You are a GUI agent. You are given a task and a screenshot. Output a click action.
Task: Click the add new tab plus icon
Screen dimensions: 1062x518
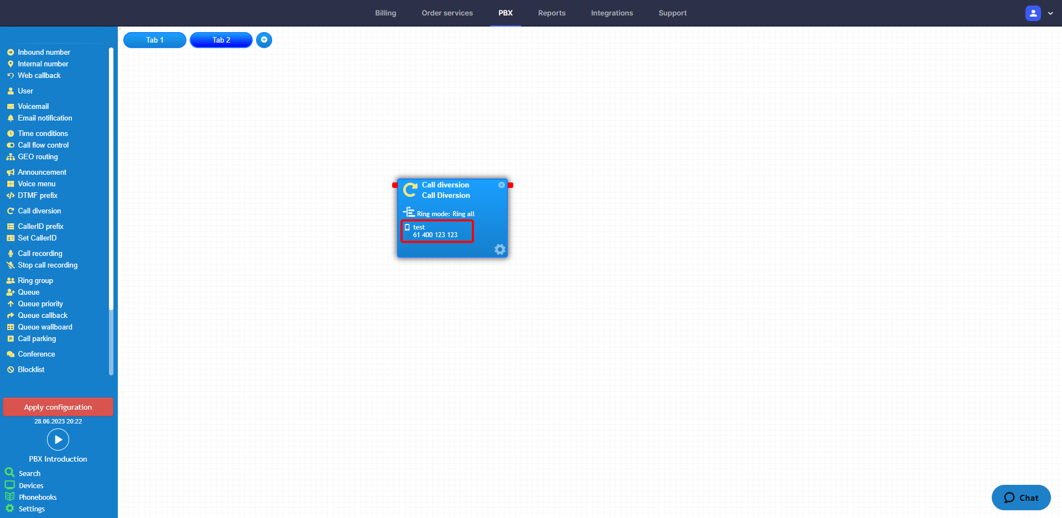tap(264, 40)
